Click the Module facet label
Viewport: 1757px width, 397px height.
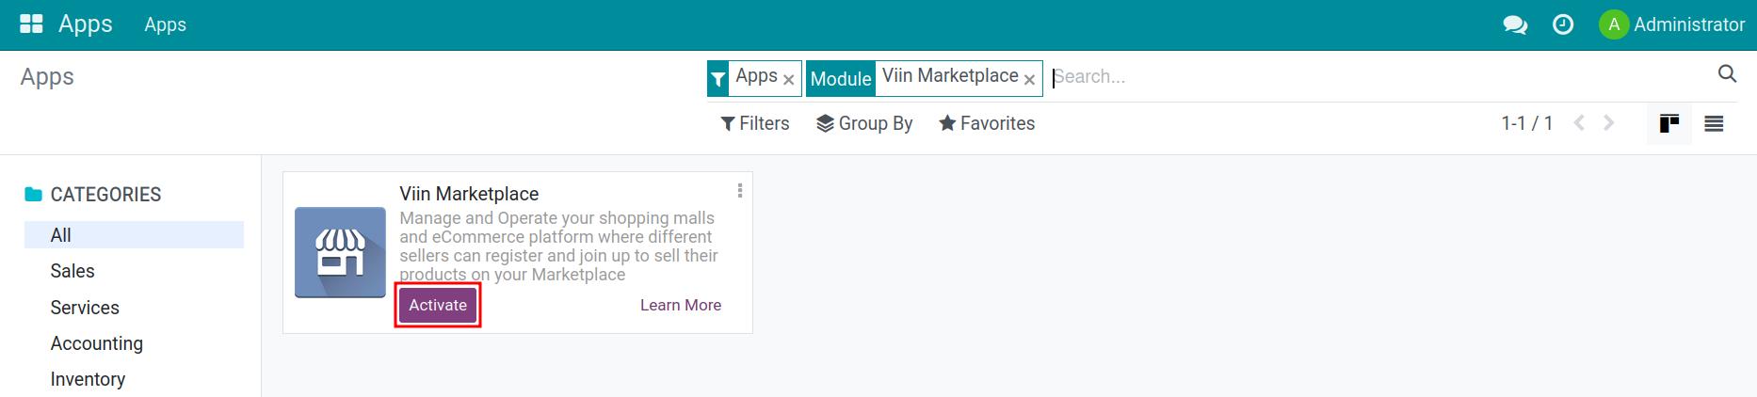[841, 79]
